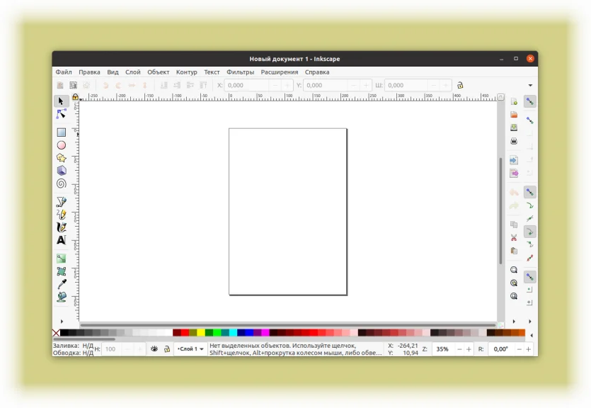591x408 pixels.
Task: Select the Text tool
Action: (x=62, y=240)
